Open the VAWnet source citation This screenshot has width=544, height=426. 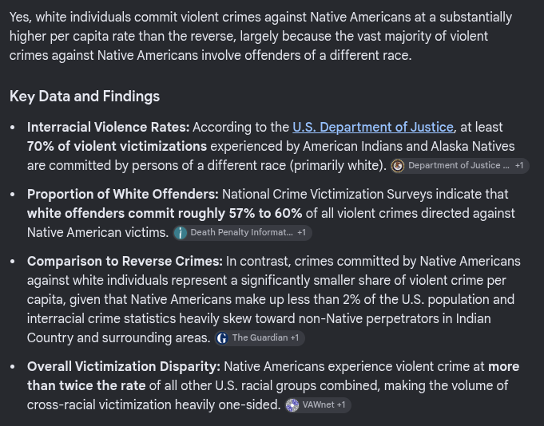pyautogui.click(x=318, y=405)
